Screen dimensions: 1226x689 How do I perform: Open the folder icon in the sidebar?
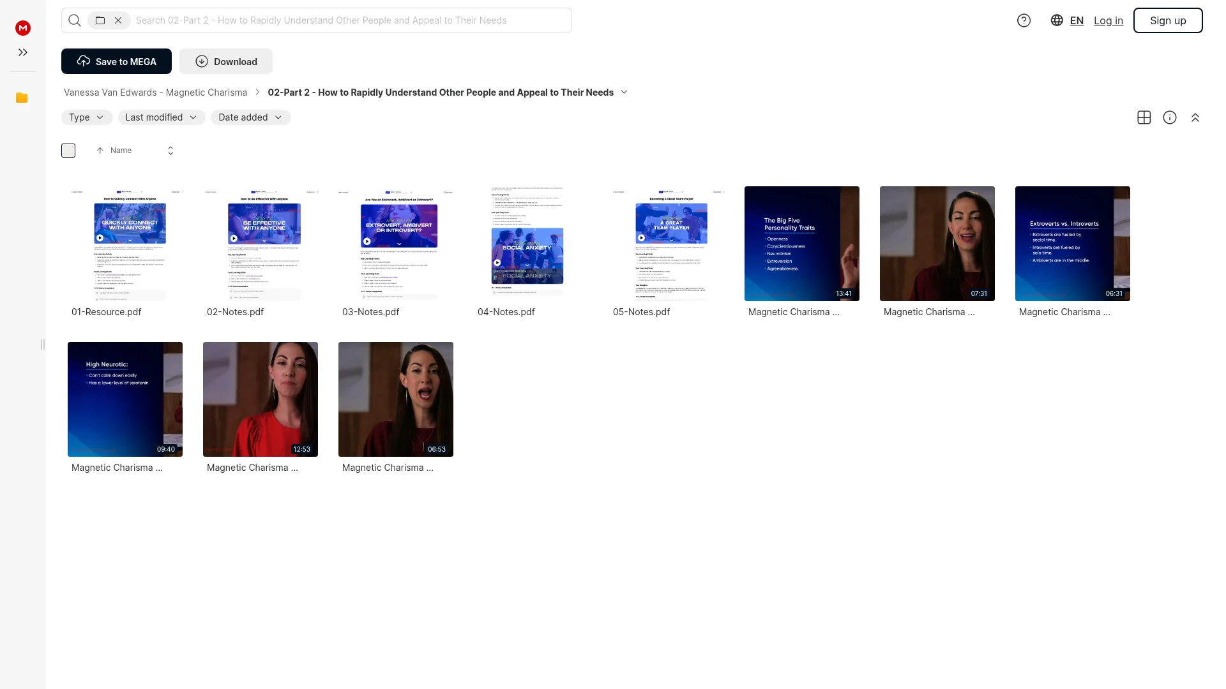point(22,98)
